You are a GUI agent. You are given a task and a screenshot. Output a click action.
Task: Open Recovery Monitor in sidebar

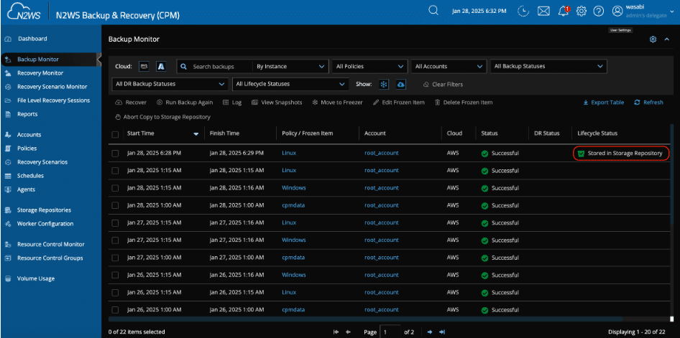[x=40, y=73]
